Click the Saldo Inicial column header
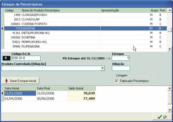This screenshot has width=173, height=122. [82, 88]
